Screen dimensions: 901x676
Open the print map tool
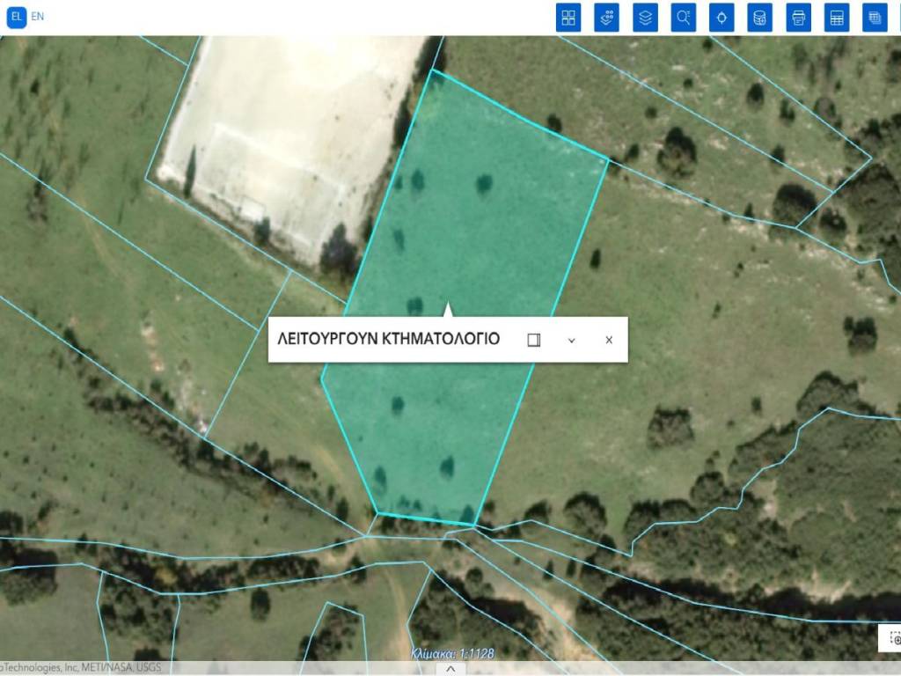coord(798,18)
